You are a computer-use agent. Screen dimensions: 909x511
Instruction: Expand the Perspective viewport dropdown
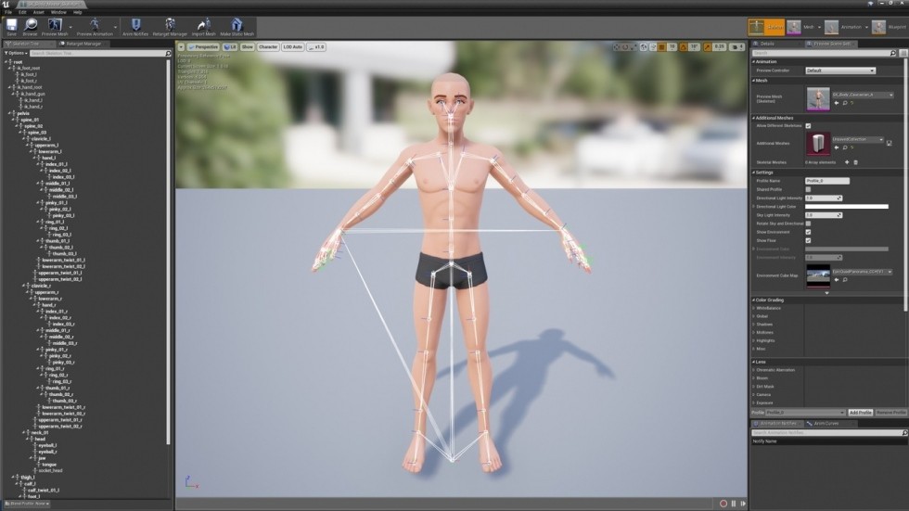(x=203, y=47)
